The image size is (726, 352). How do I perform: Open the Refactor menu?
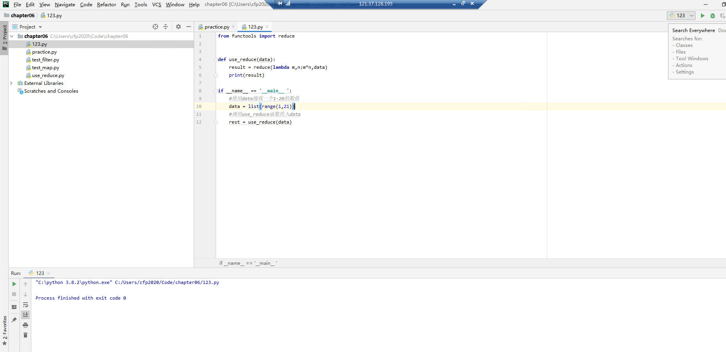(x=106, y=5)
